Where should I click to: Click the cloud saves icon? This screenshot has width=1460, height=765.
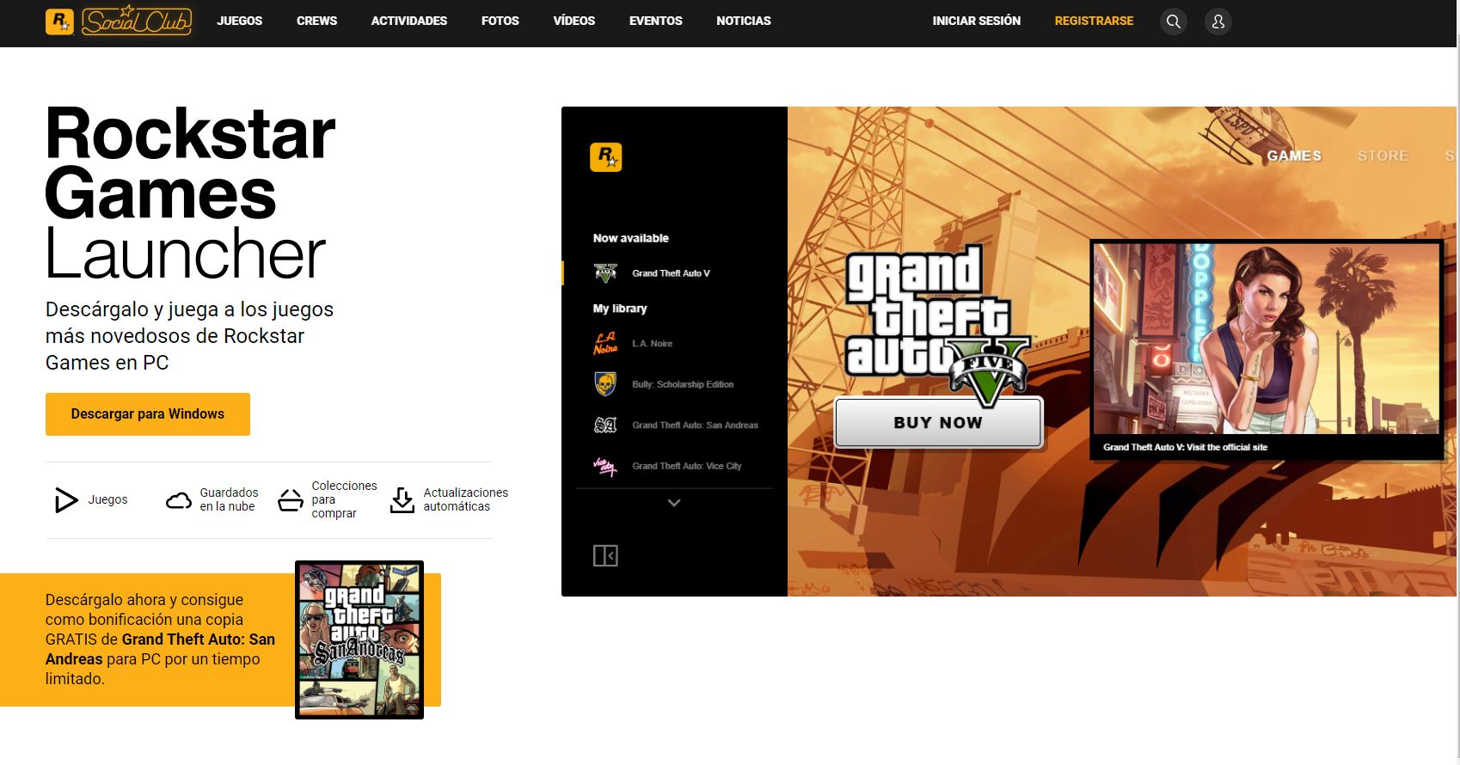tap(179, 500)
